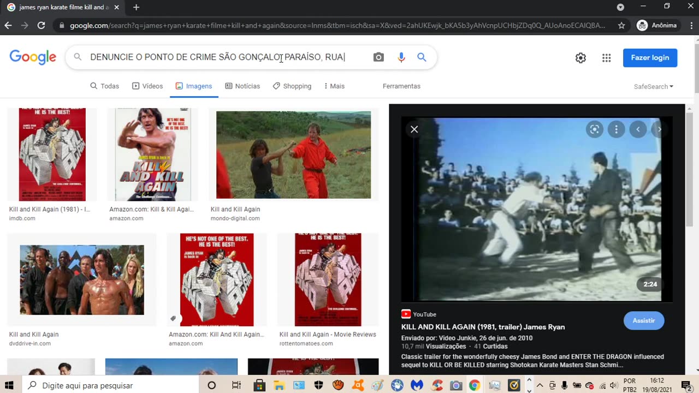Go back using browser back arrow
The width and height of the screenshot is (699, 393).
point(8,25)
